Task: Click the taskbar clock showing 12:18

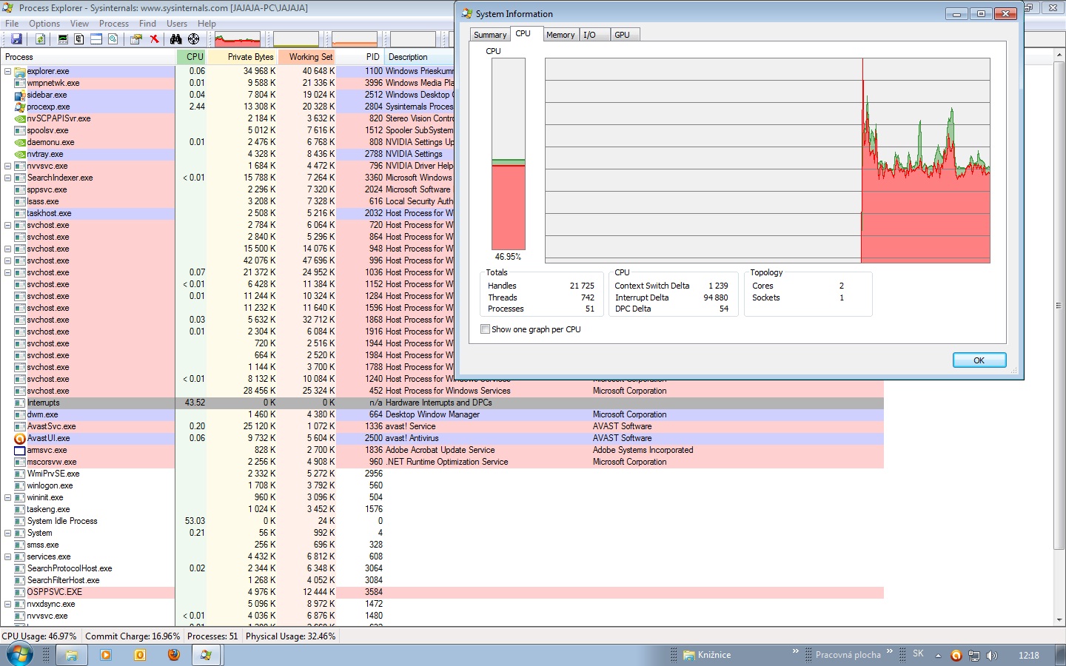Action: (x=1028, y=655)
